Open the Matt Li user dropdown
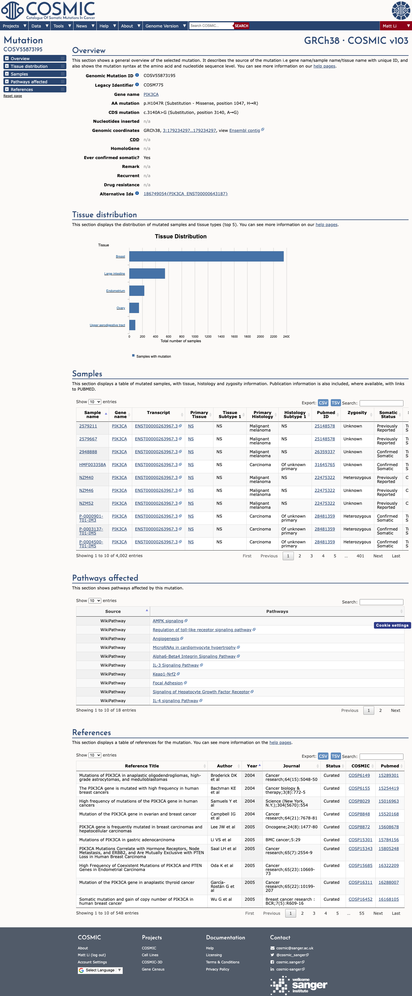The width and height of the screenshot is (412, 996). click(x=396, y=26)
